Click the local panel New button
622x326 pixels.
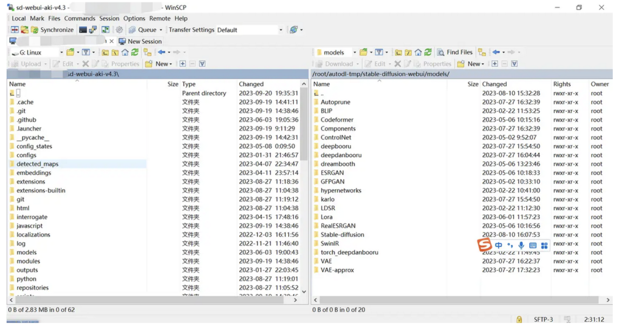click(x=159, y=64)
